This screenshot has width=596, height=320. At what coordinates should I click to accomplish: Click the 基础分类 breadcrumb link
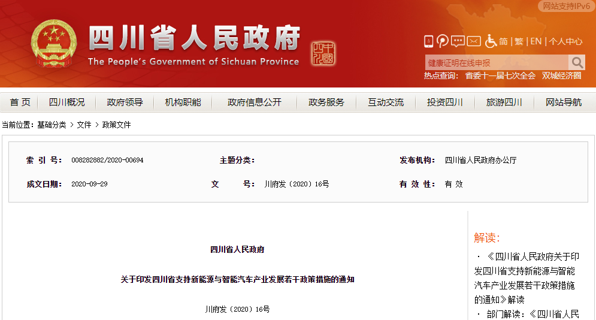(52, 125)
